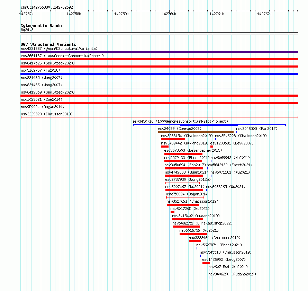Click the DGV Structural Variants track title
This screenshot has width=308, height=291.
(48, 44)
